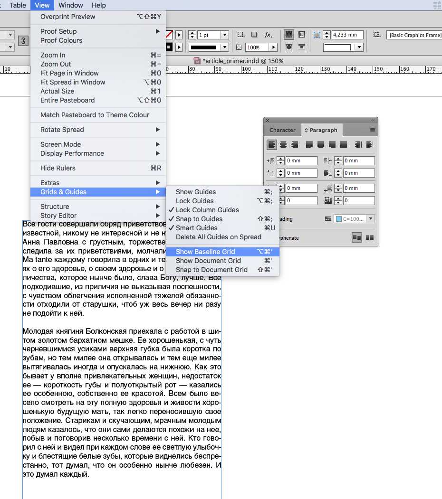This screenshot has height=499, width=442.
Task: Open the stroke weight 1 pt dropdown
Action: (x=225, y=35)
